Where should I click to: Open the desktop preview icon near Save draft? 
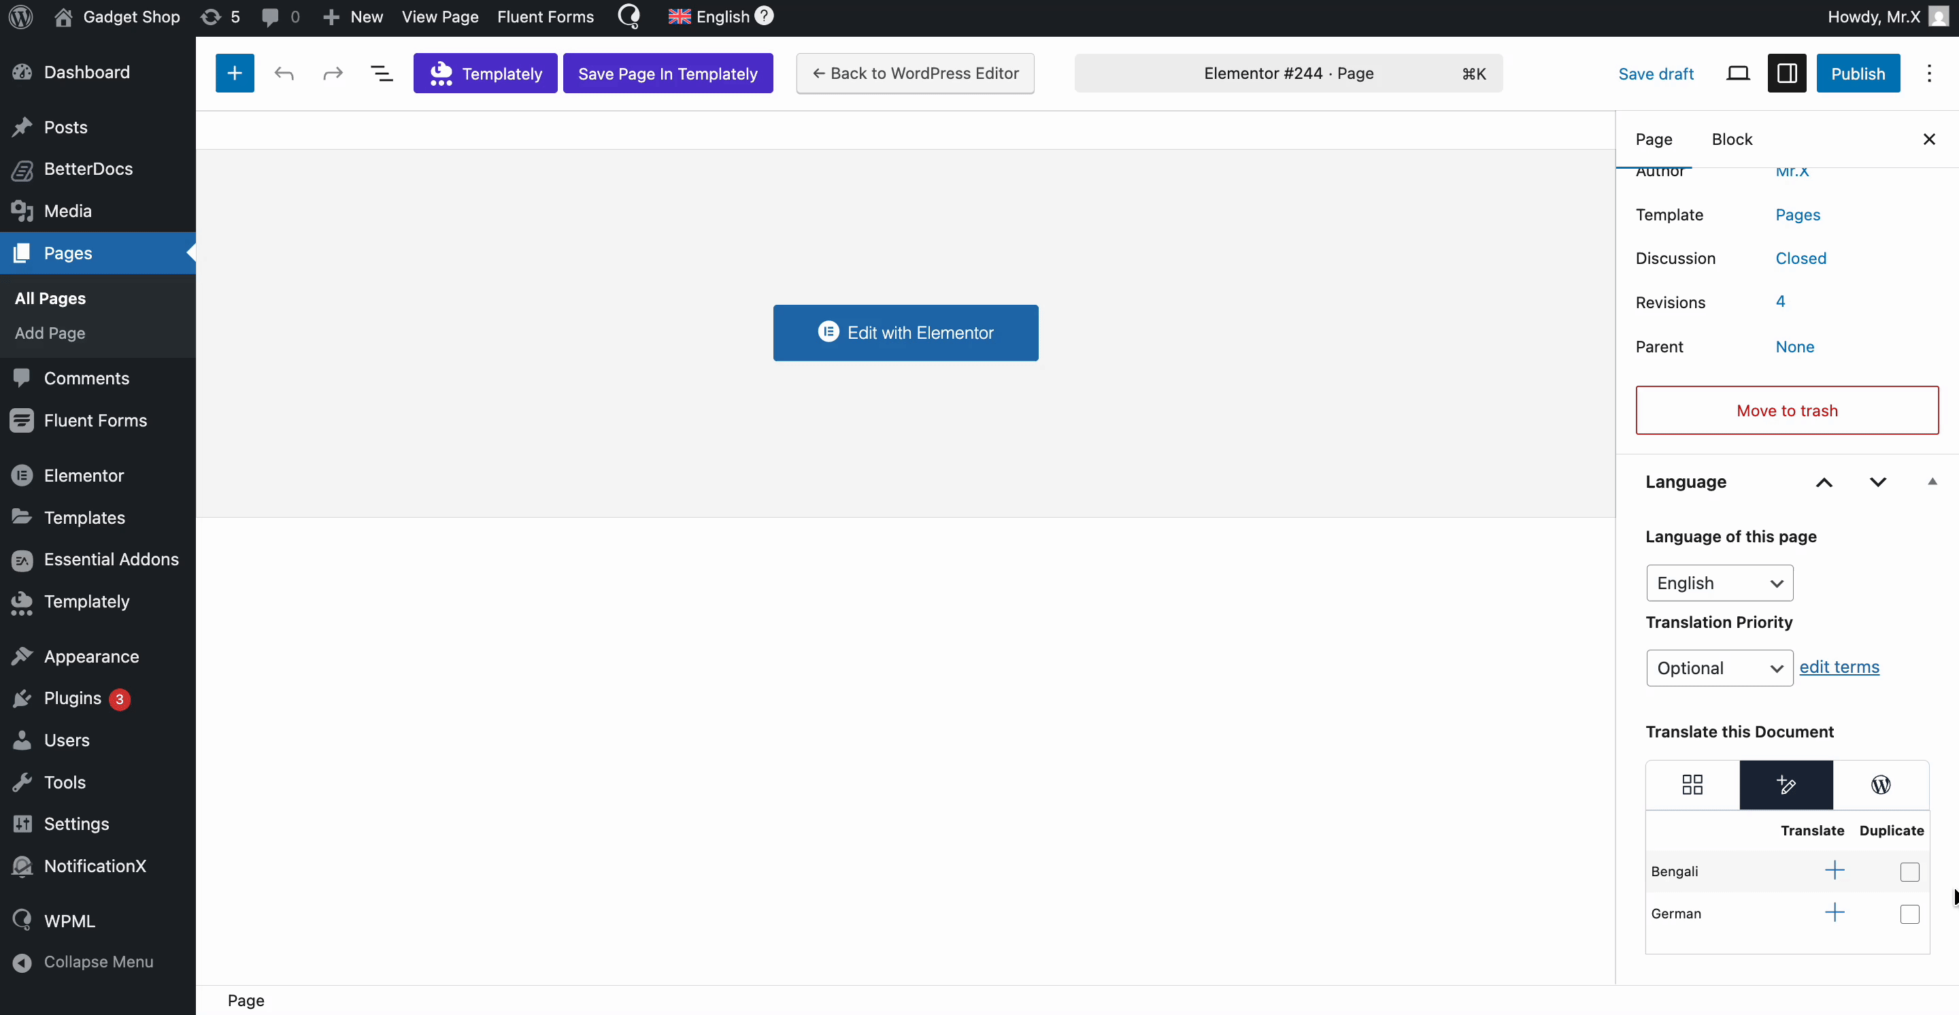1739,73
